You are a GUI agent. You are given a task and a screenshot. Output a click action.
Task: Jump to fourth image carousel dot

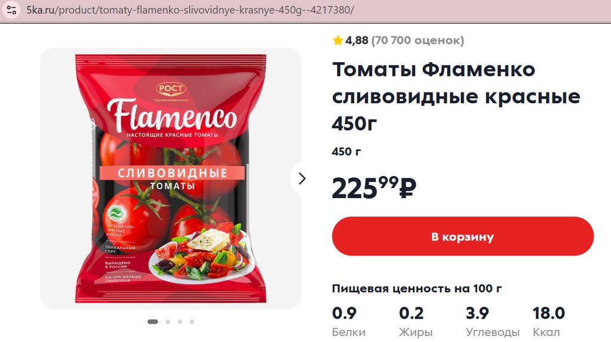pyautogui.click(x=192, y=322)
